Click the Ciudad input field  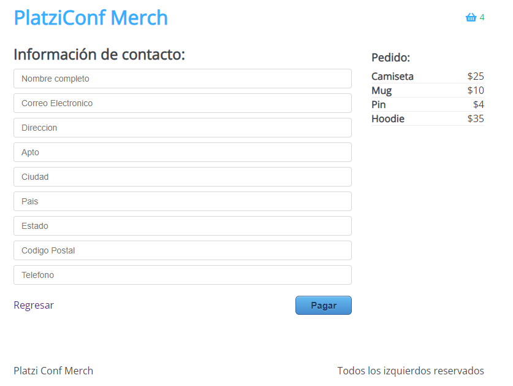(182, 177)
